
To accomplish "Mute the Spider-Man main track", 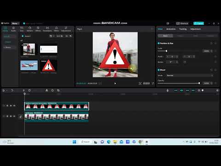I will point(14,116).
